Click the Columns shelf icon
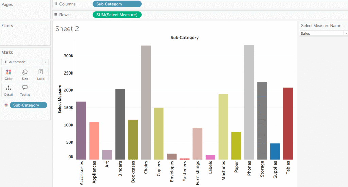This screenshot has width=348, height=187. click(56, 4)
